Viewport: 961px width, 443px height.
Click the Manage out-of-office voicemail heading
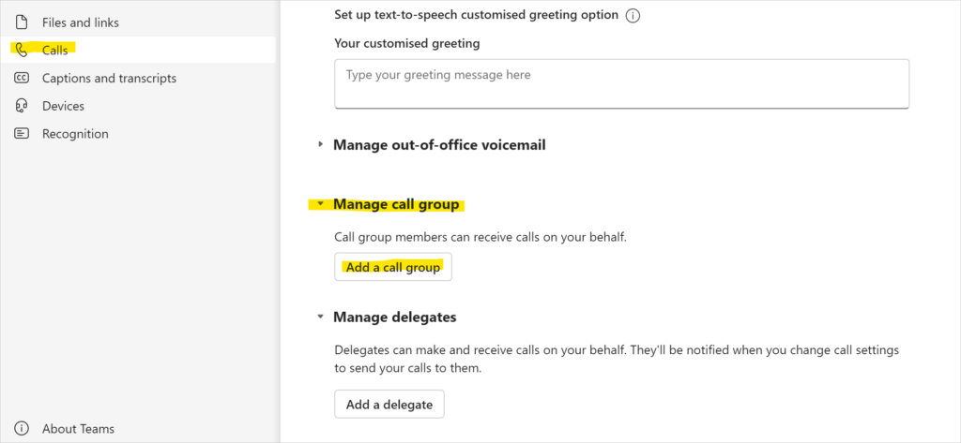click(x=439, y=145)
